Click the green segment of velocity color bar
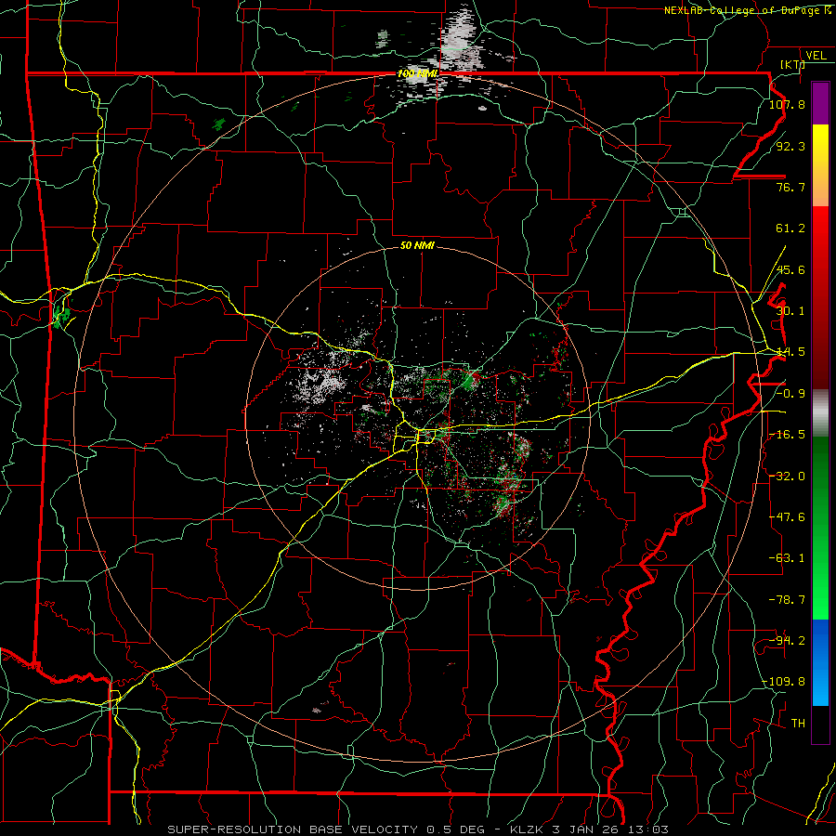 pos(820,528)
